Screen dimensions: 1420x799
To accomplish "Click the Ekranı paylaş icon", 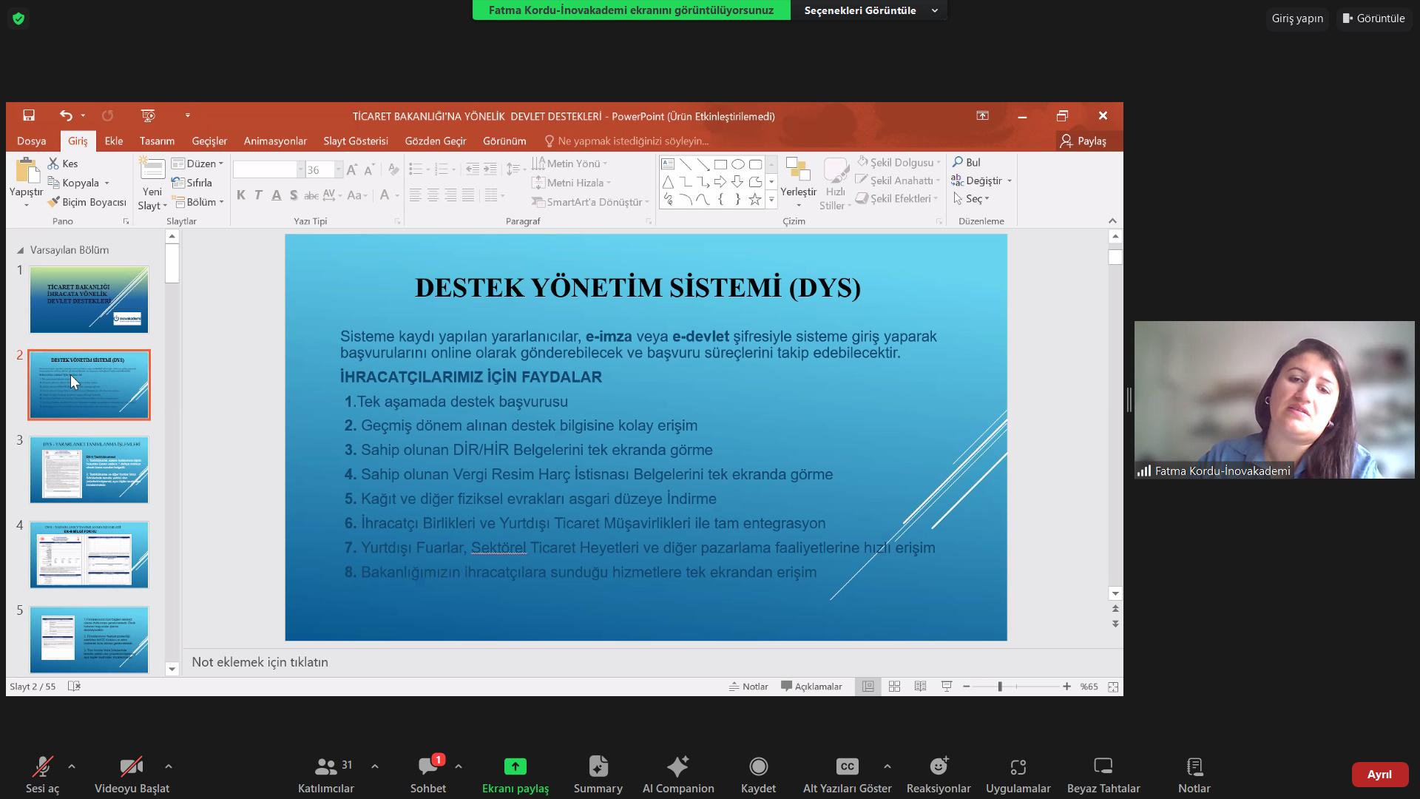I will pyautogui.click(x=515, y=766).
